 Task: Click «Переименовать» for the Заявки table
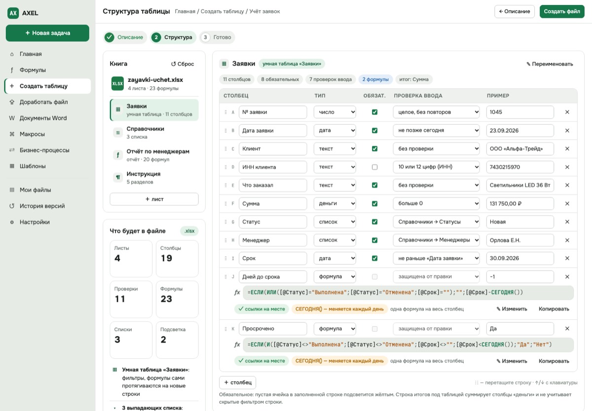550,64
